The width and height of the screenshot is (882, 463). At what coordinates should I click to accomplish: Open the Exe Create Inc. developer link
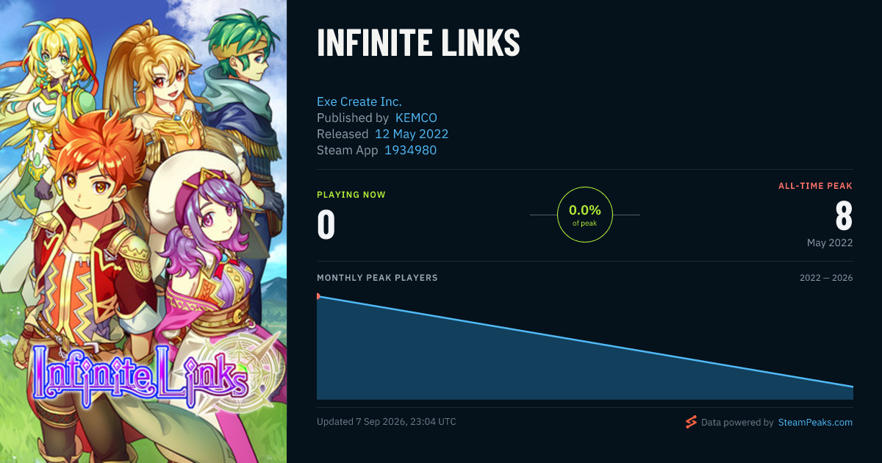[x=359, y=101]
